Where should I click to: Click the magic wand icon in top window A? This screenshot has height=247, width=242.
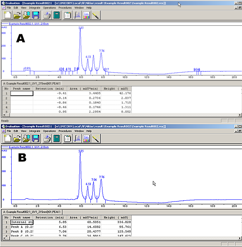point(96,16)
